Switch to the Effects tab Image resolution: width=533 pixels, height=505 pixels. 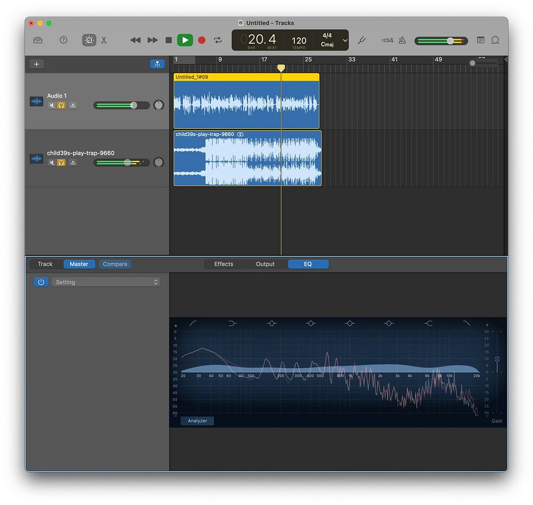[224, 264]
